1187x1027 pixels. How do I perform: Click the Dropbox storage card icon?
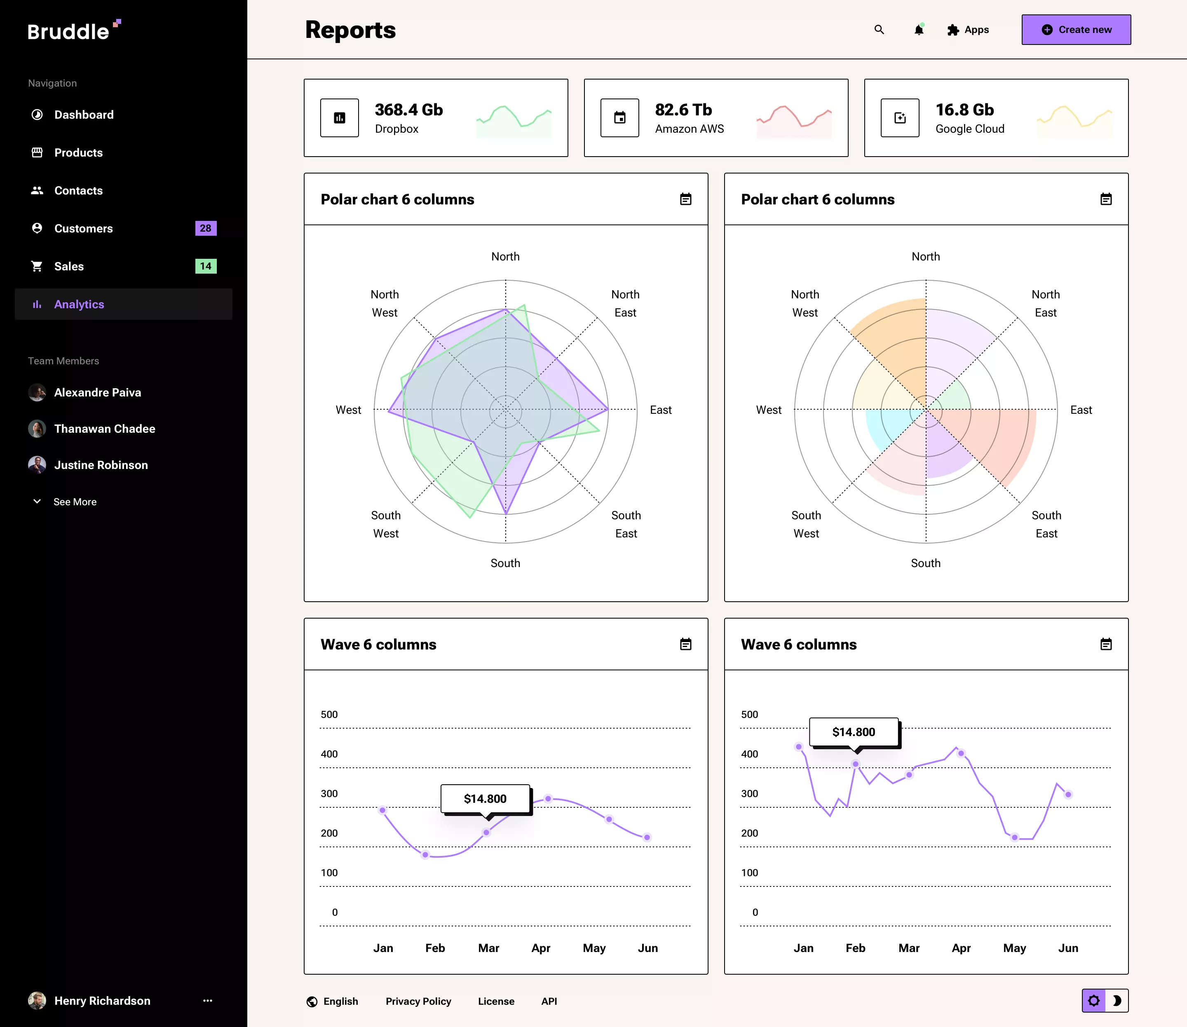pyautogui.click(x=339, y=118)
